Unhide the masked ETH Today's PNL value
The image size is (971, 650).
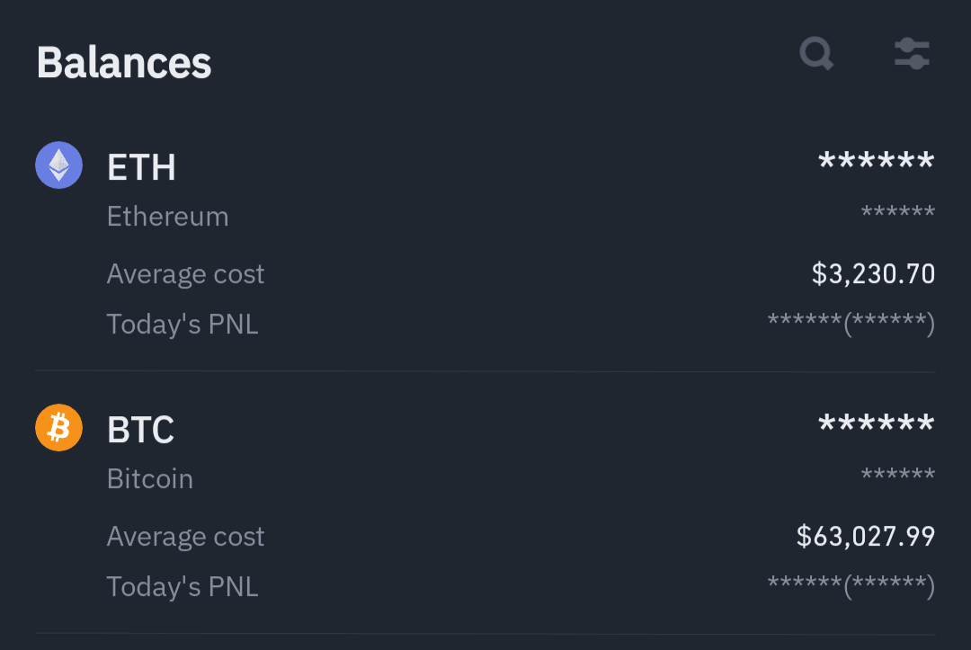click(x=850, y=324)
